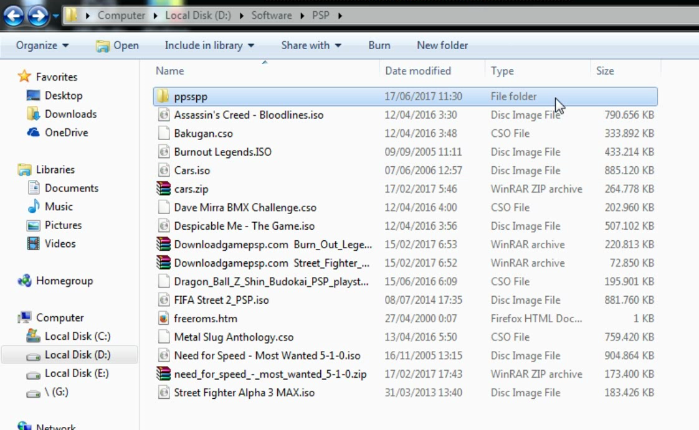Click the Back navigation arrow button
Image resolution: width=699 pixels, height=430 pixels.
13,16
